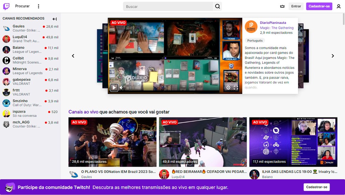
Task: Click the Baiano avatar in the sidebar
Action: pos(6,49)
